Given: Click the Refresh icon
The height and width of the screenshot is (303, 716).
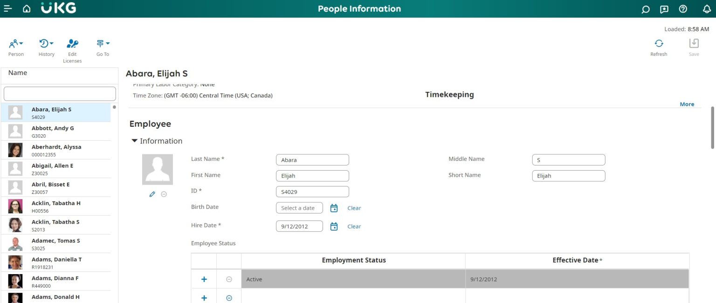Looking at the screenshot, I should [x=659, y=43].
